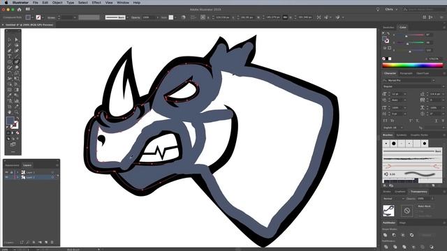447x251 pixels.
Task: Open the Object menu
Action: coord(57,3)
